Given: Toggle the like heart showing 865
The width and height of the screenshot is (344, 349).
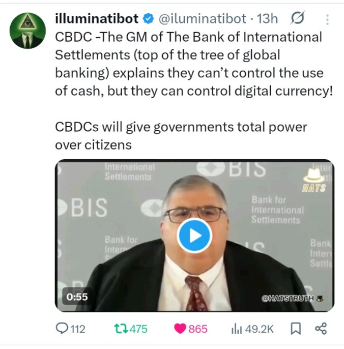Looking at the screenshot, I should [x=180, y=329].
